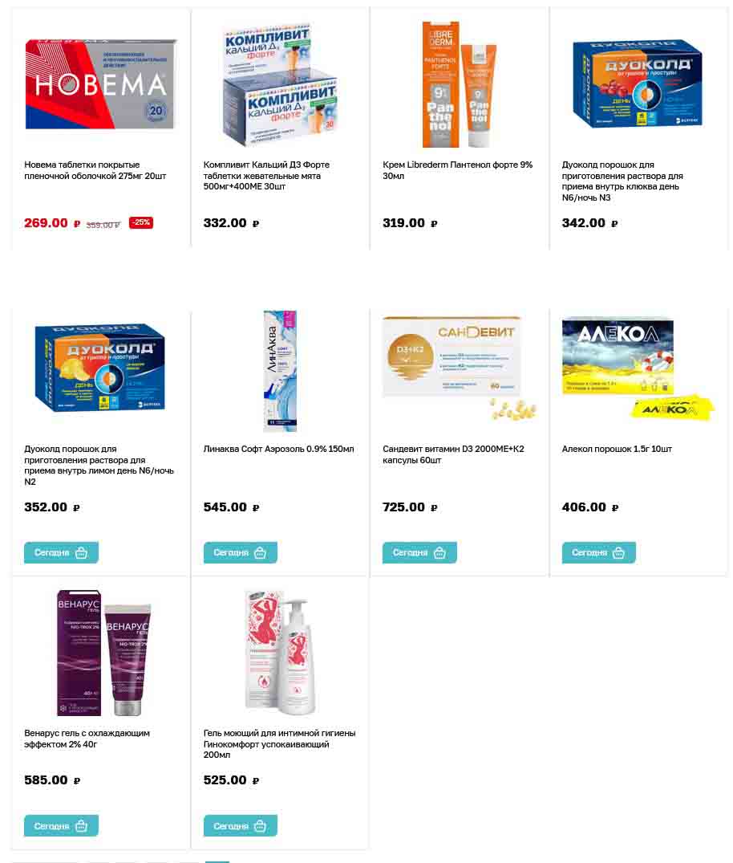
Task: Open Новема таблетки product title link
Action: (x=95, y=170)
